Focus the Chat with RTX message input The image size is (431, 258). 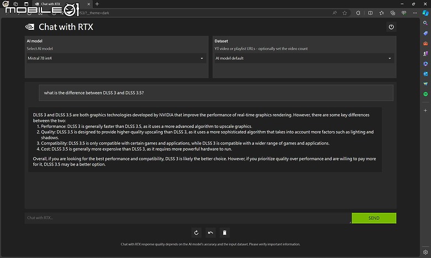(x=188, y=218)
